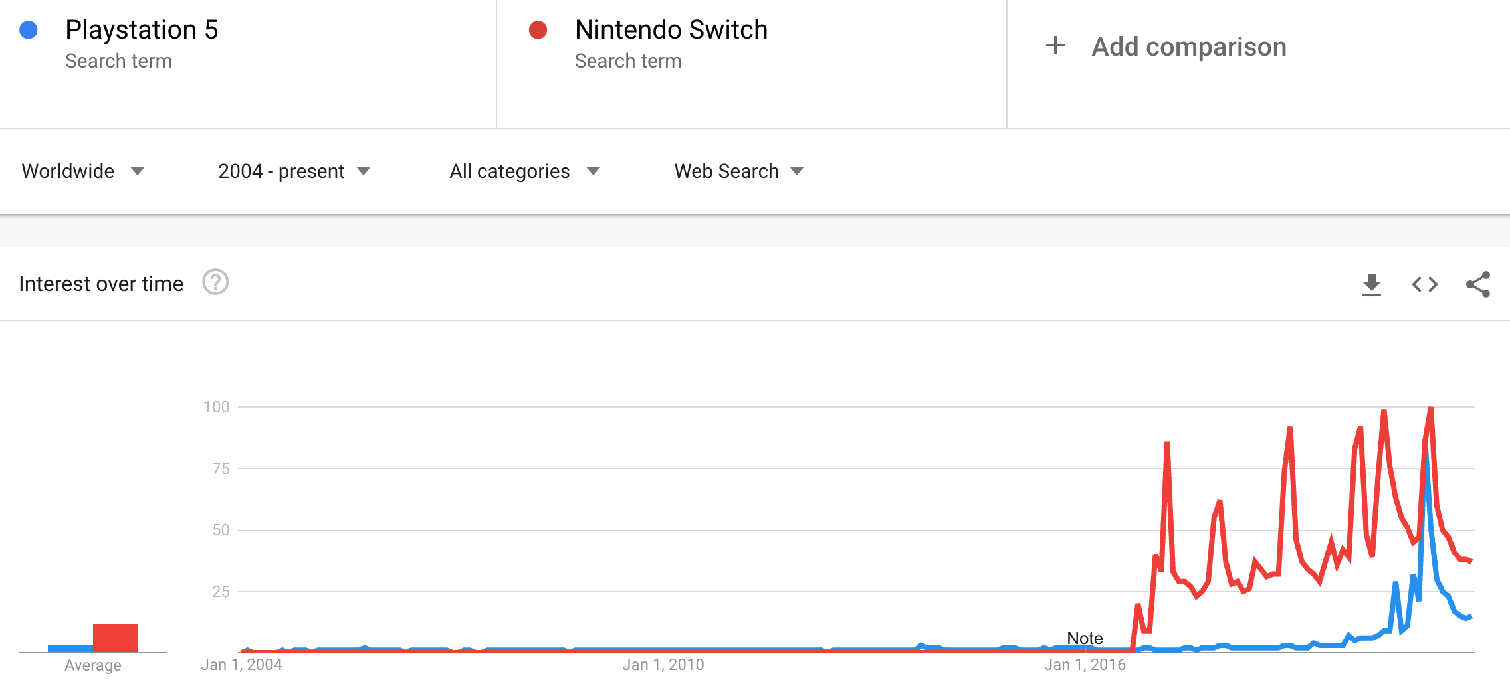Image resolution: width=1510 pixels, height=684 pixels.
Task: Click the Jan 1, 2016 axis label
Action: tap(1085, 665)
